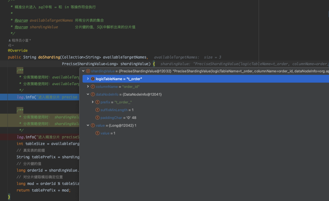Collapse the value Long@12042 node

coord(88,125)
